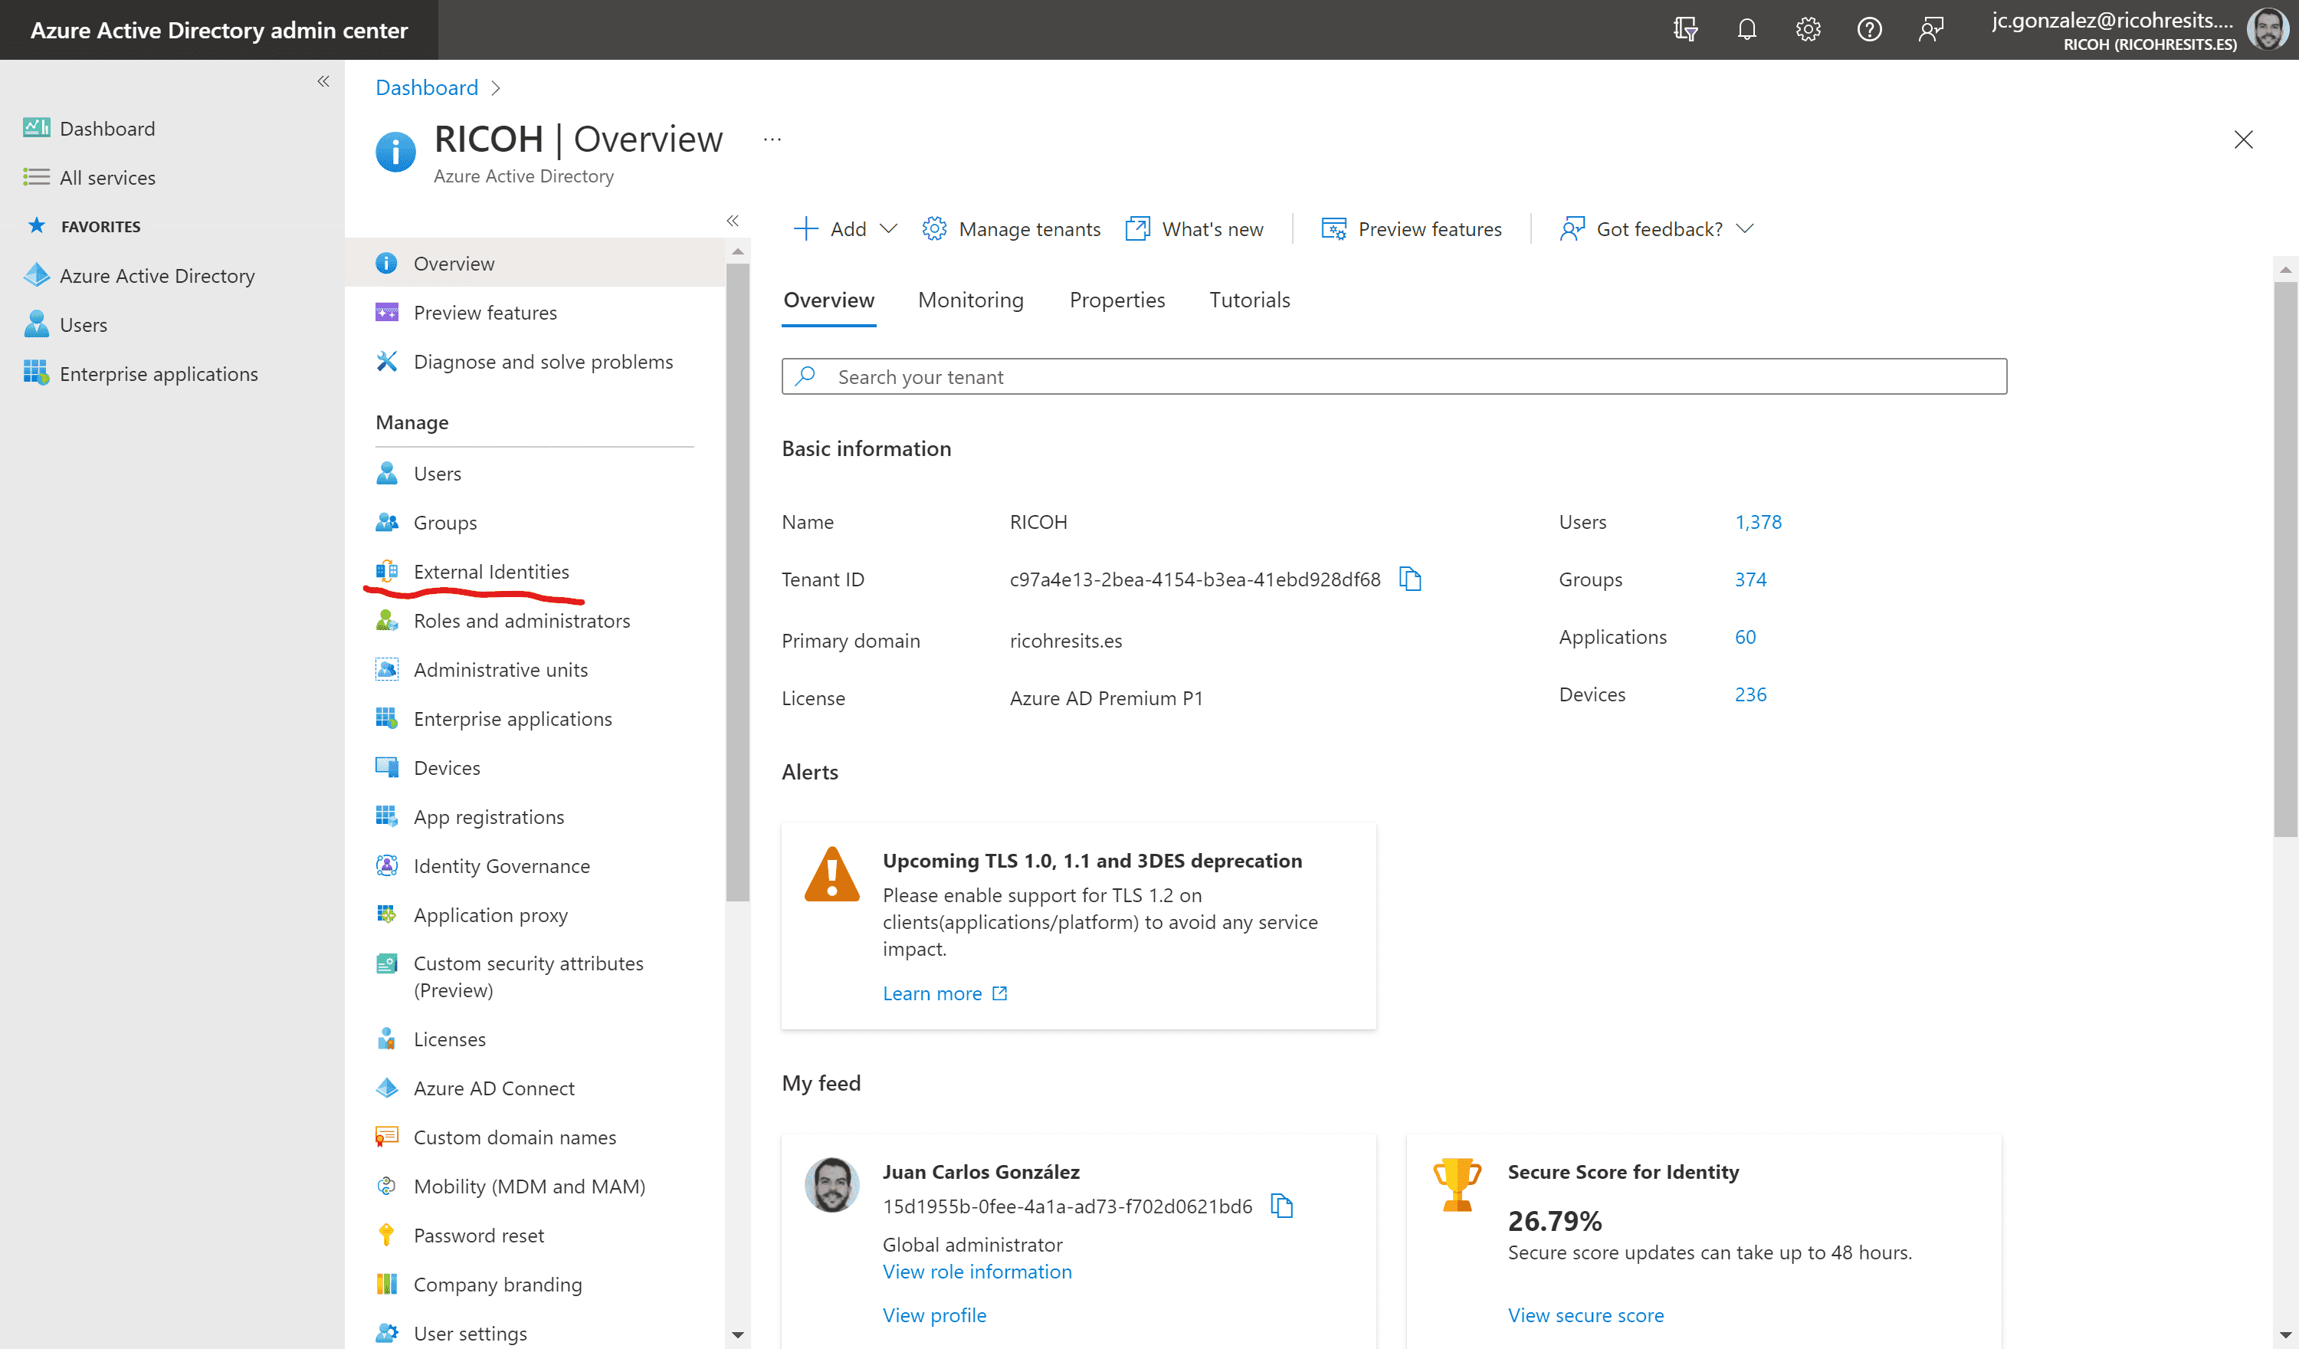Switch to the Tutorials tab
Viewport: 2299px width, 1349px height.
[x=1249, y=300]
